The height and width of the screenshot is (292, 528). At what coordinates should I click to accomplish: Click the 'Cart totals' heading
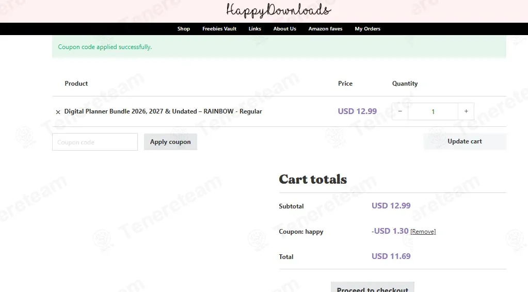[313, 180]
